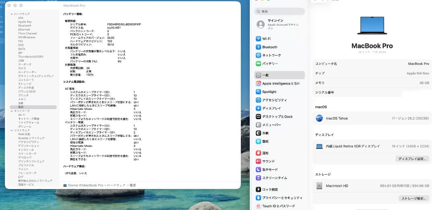
Task: Click the 内蔵 Liquid Retina XDR display icon
Action: click(319, 146)
